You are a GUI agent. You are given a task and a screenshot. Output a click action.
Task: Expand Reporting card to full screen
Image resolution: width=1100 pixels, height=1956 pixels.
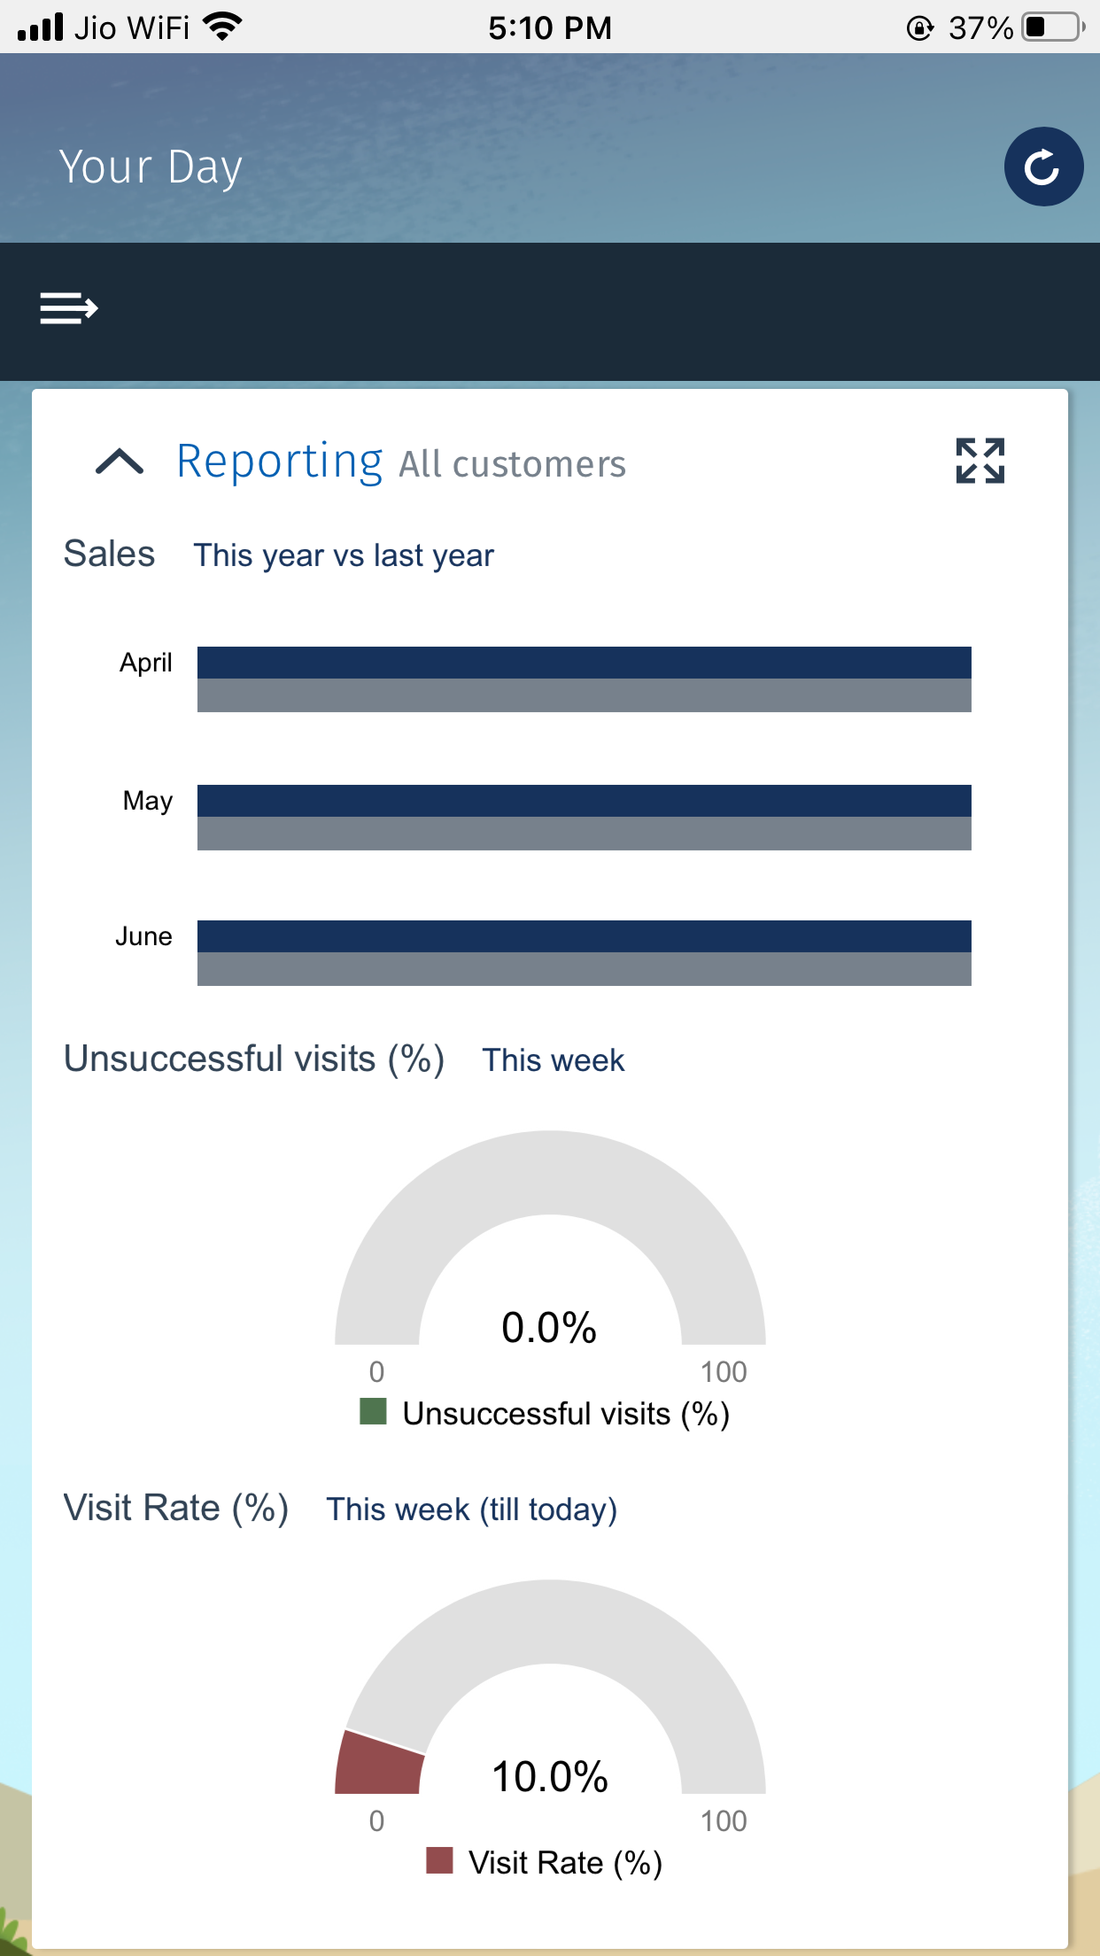[x=980, y=461]
